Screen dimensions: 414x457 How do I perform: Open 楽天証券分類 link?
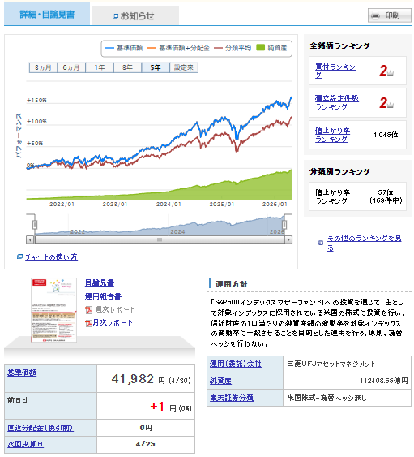pos(232,398)
